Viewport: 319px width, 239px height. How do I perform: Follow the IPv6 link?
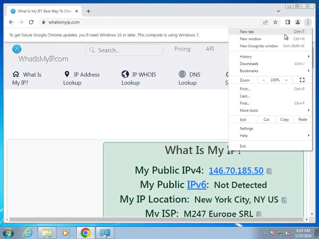[197, 185]
